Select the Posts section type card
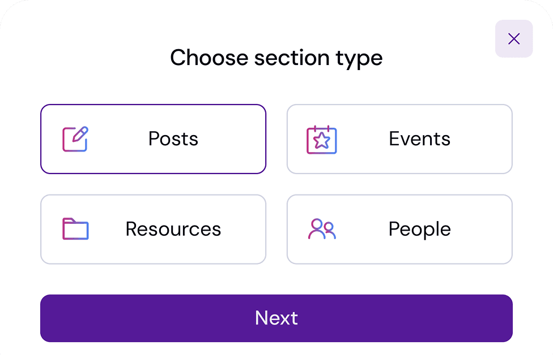Viewport: 553px width, 355px height. point(153,139)
